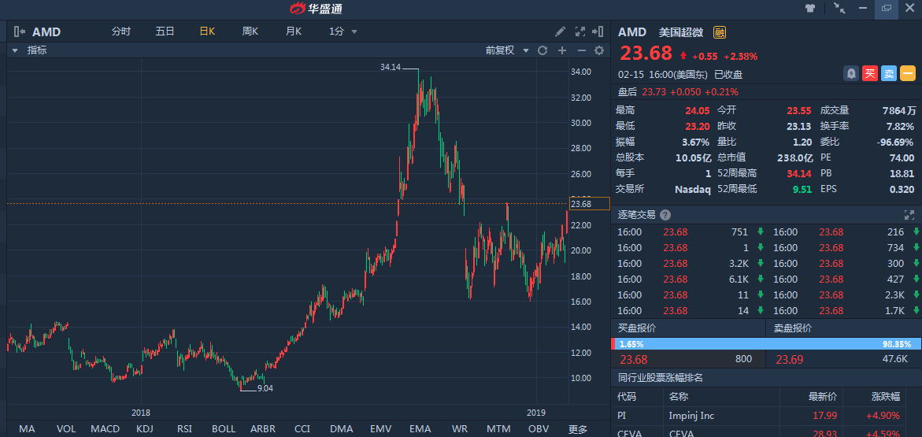Expand the 指标 indicator disclosure triangle
Screen dimensions: 922x437
click(15, 50)
